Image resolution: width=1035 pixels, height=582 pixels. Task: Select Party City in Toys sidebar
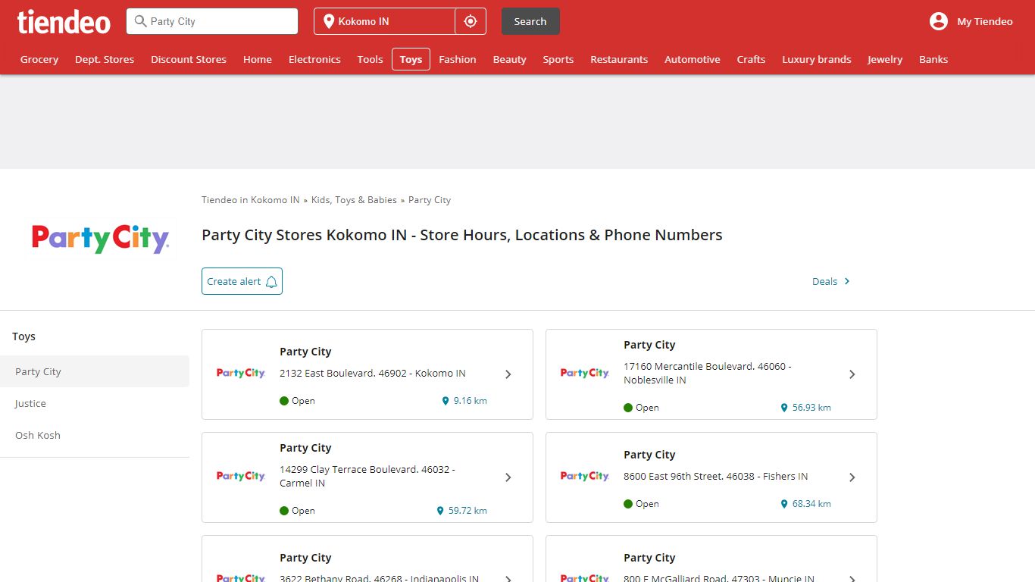pyautogui.click(x=95, y=371)
